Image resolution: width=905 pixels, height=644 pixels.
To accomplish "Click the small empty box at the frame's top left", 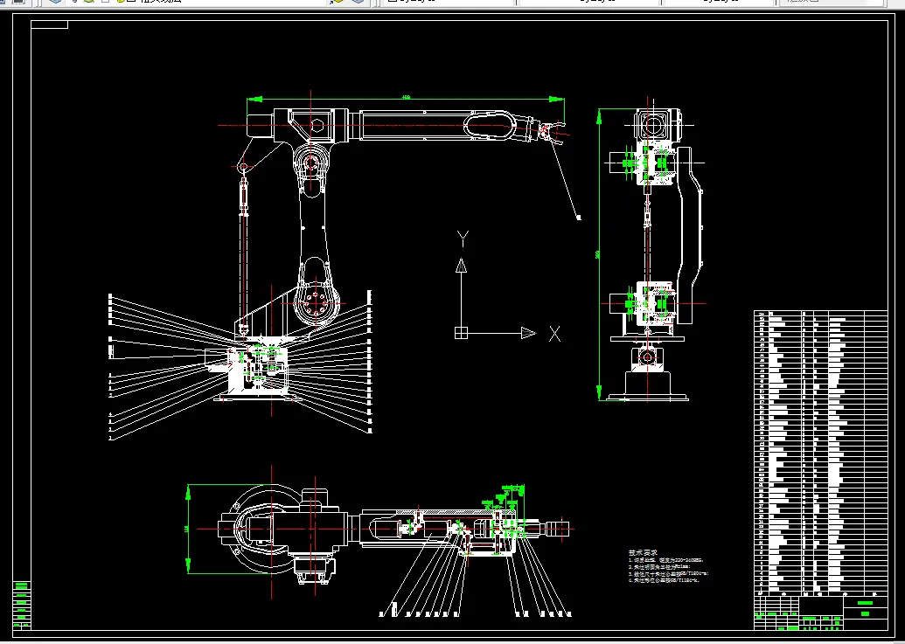I will [x=49, y=24].
